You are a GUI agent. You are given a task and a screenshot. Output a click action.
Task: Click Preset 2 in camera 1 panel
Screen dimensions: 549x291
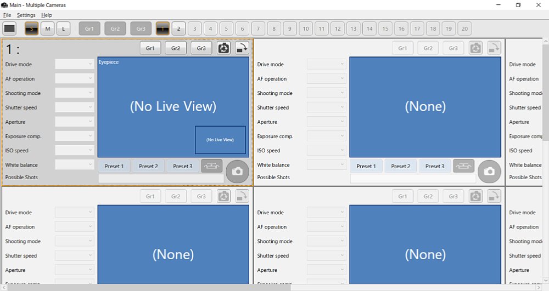click(148, 166)
